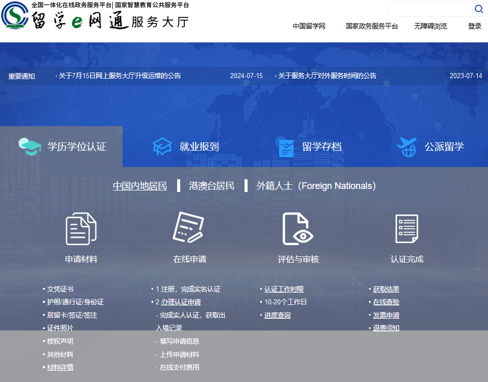The width and height of the screenshot is (488, 382).
Task: Click the 其他材料 list item
Action: click(x=60, y=354)
